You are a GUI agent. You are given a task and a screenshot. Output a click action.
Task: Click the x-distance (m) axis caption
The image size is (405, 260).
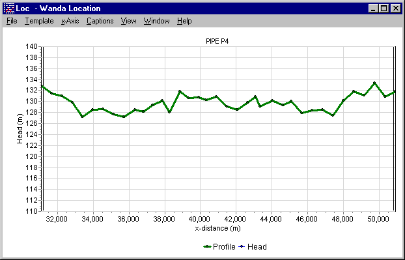[x=217, y=229]
